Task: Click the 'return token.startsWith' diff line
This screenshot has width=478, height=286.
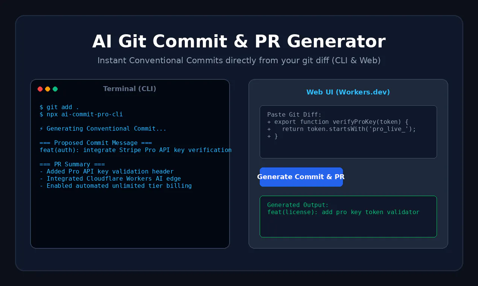Action: [342, 129]
